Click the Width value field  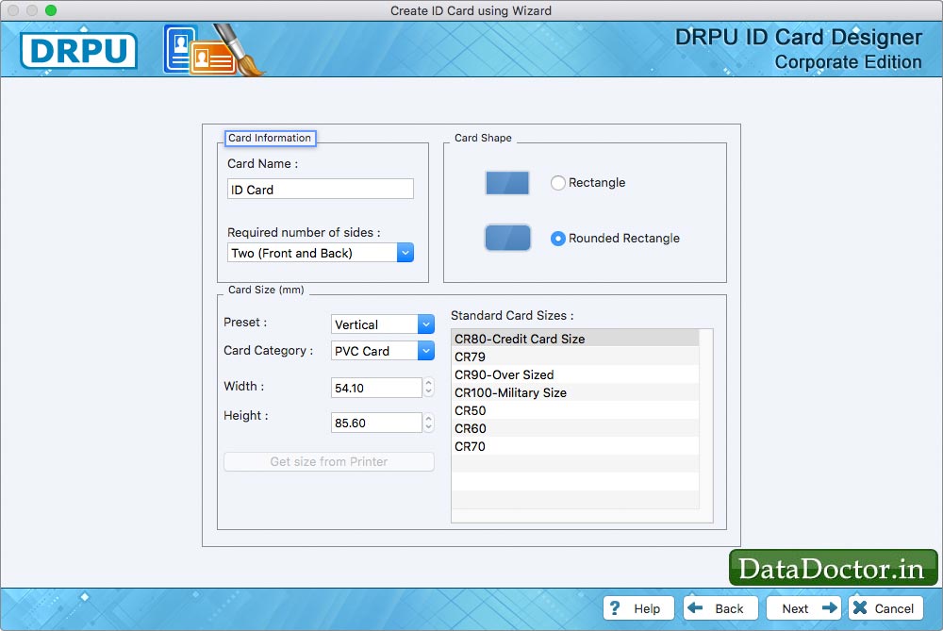tap(376, 388)
